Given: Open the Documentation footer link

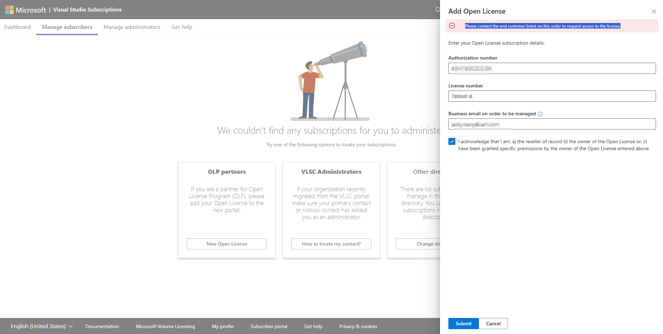Looking at the screenshot, I should (102, 326).
